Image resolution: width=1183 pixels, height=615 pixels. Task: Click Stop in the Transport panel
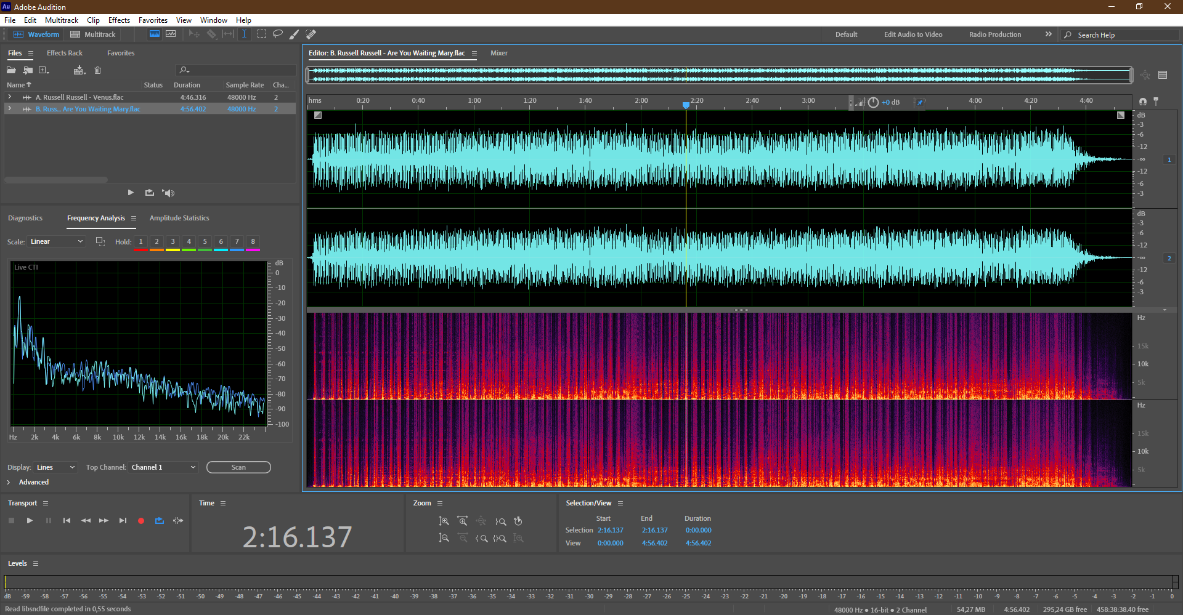11,521
